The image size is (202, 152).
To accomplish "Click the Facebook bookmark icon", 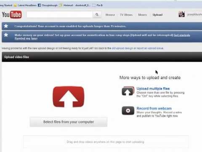I will (40, 5).
